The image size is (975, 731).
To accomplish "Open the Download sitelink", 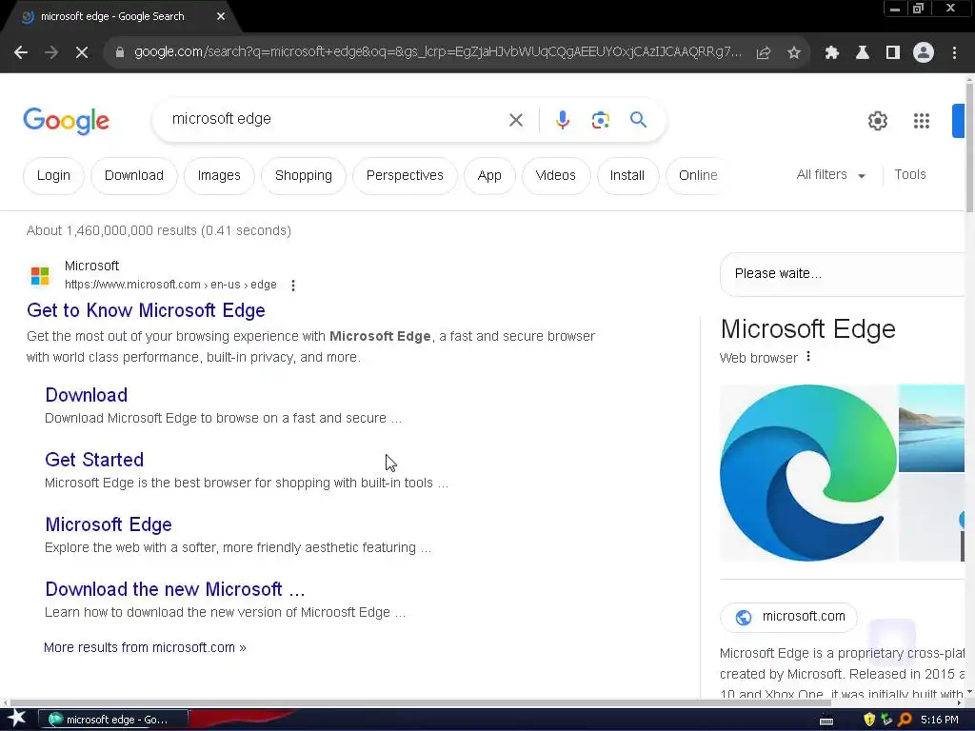I will 87,395.
